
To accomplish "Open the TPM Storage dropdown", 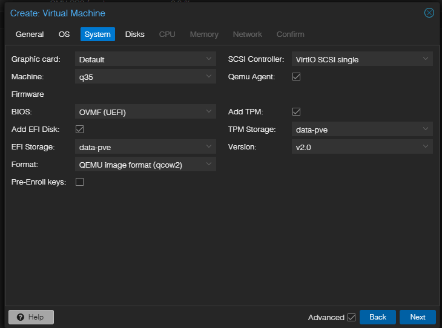I will (x=362, y=129).
